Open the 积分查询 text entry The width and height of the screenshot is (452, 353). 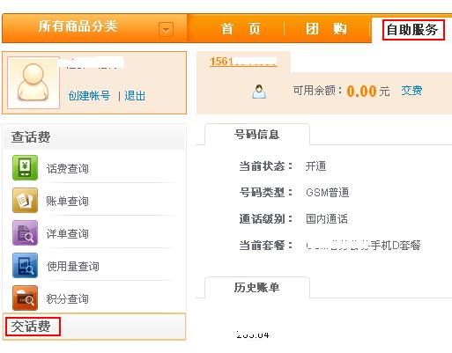[68, 298]
